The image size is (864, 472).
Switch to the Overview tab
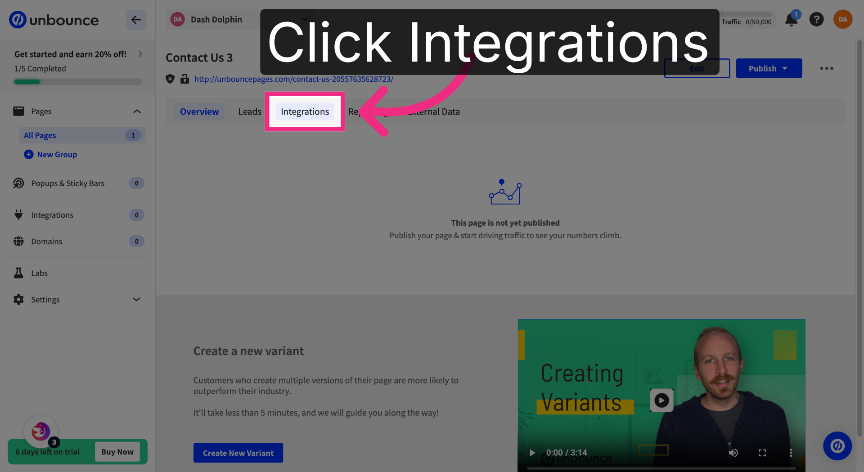(x=199, y=111)
